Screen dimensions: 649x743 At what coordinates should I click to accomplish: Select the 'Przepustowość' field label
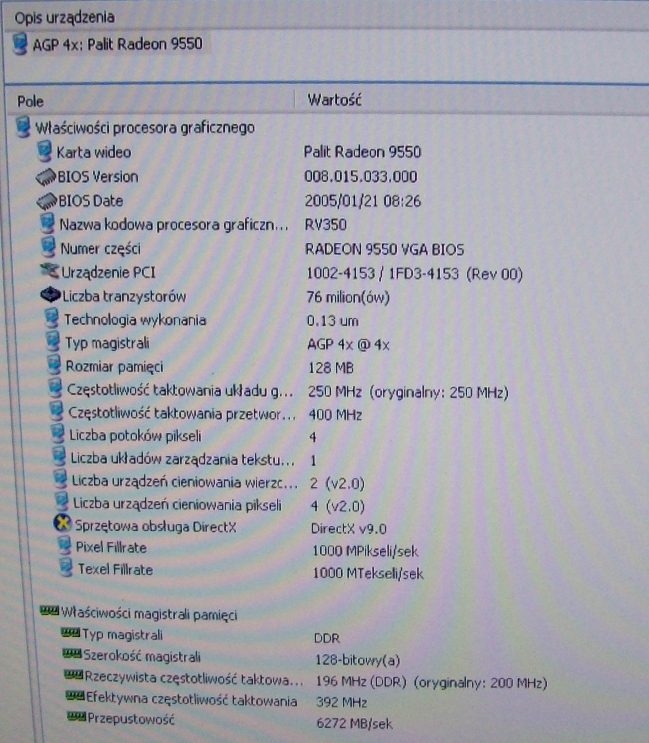[131, 718]
